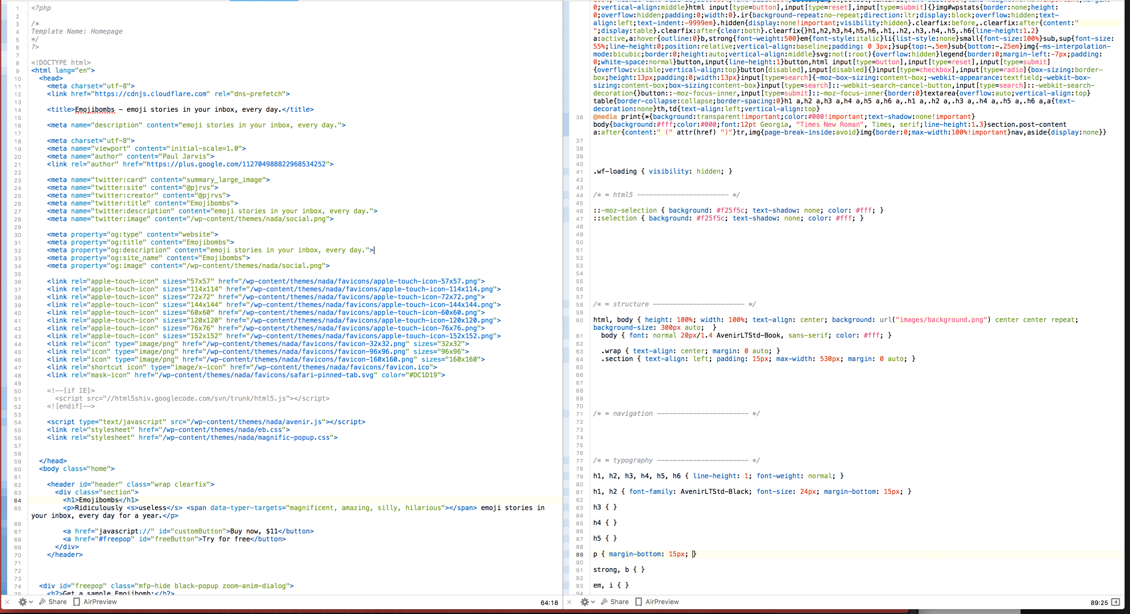Click line number 89 in right gutter

579,555
